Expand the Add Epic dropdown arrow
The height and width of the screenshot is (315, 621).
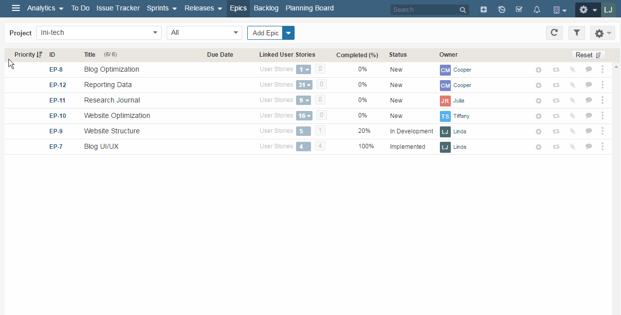tap(289, 33)
